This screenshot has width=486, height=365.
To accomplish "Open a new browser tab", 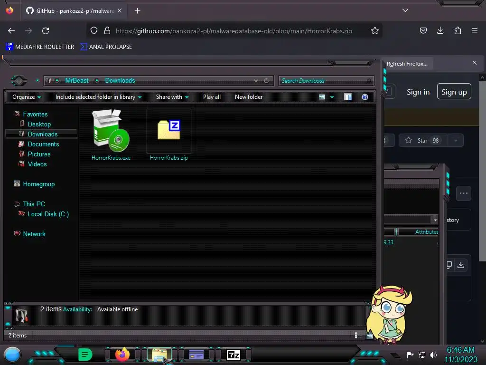I will [137, 11].
